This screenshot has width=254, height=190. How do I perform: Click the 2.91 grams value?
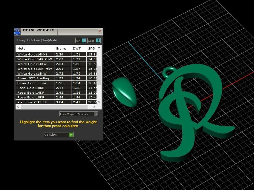pyautogui.click(x=59, y=69)
